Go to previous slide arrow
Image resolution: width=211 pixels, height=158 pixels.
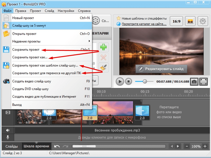tap(172, 146)
